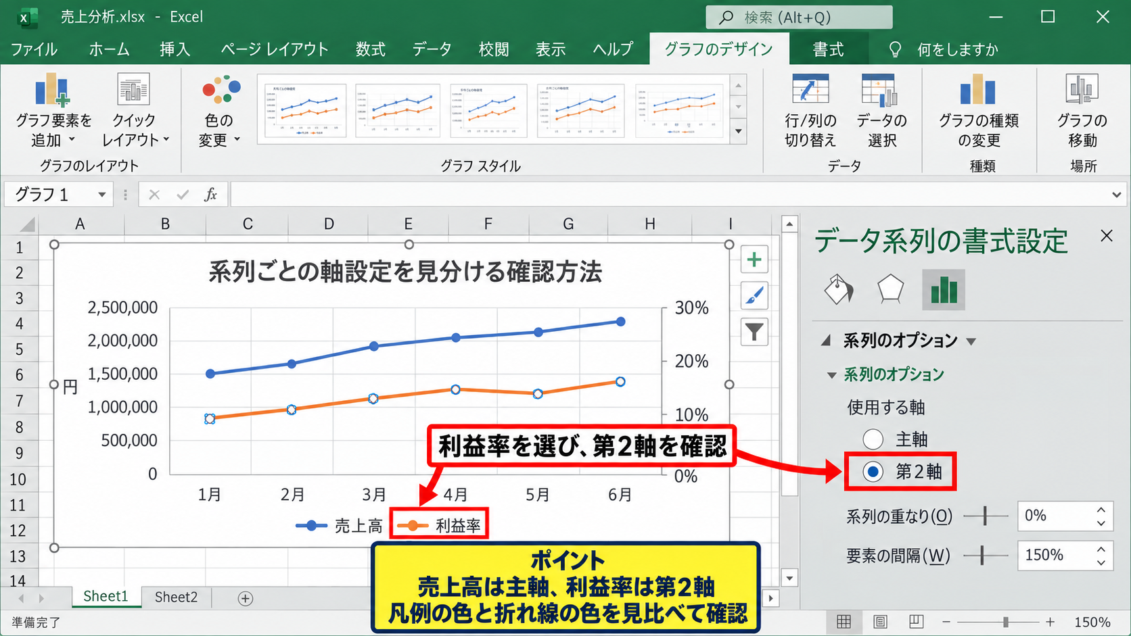Open the ファイル tab
The width and height of the screenshot is (1131, 636).
(x=34, y=49)
